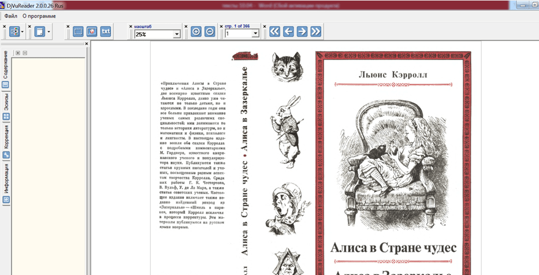The image size is (539, 275).
Task: Zoom out with the minus icon
Action: (x=210, y=32)
